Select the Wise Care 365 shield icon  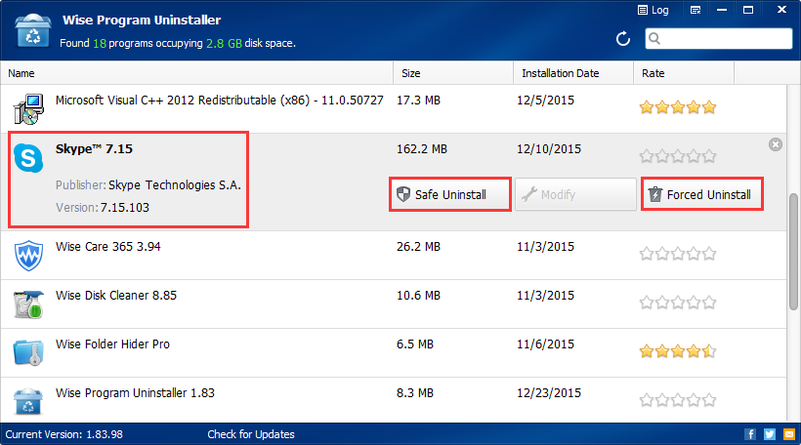pos(28,256)
